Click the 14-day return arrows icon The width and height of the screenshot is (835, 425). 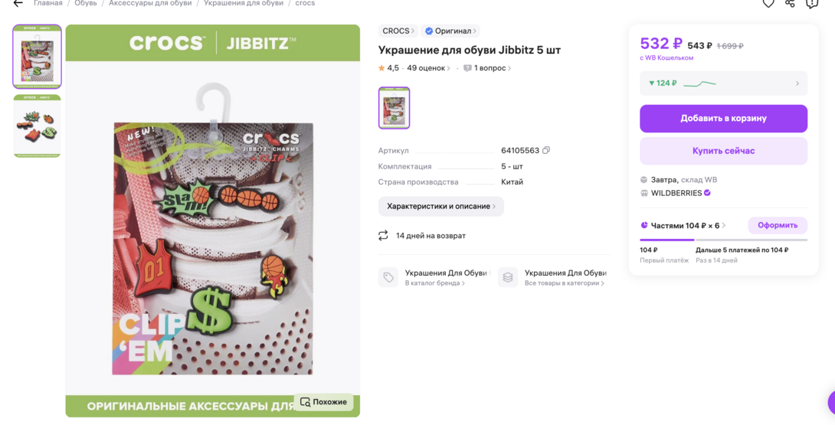coord(384,235)
